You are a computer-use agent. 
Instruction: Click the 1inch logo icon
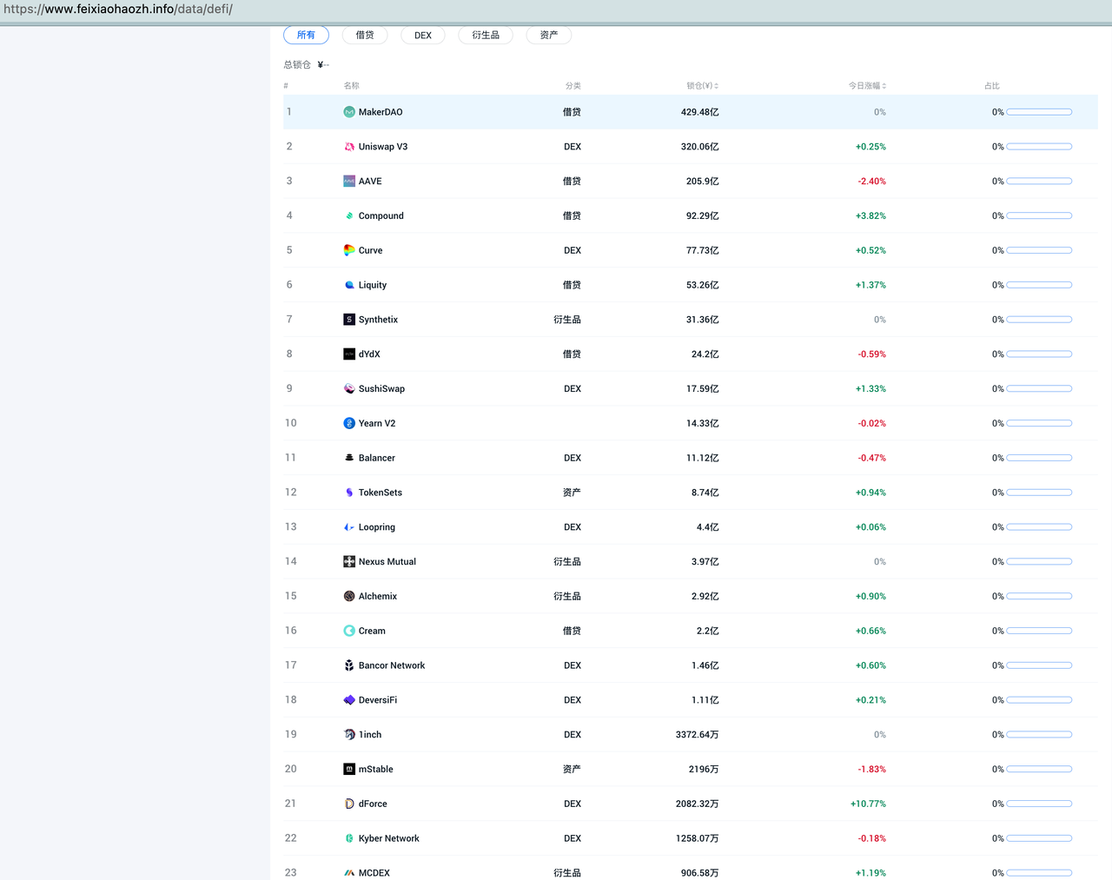[x=349, y=735]
